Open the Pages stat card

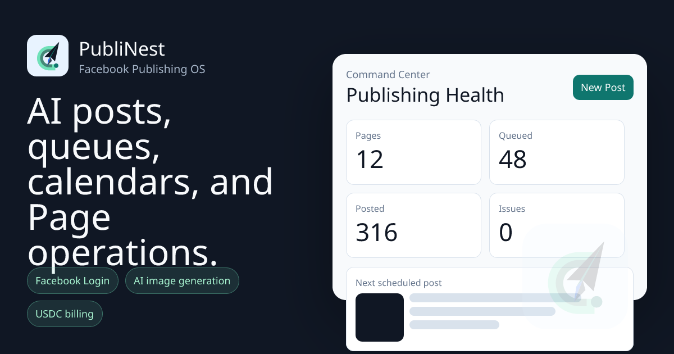coord(413,152)
